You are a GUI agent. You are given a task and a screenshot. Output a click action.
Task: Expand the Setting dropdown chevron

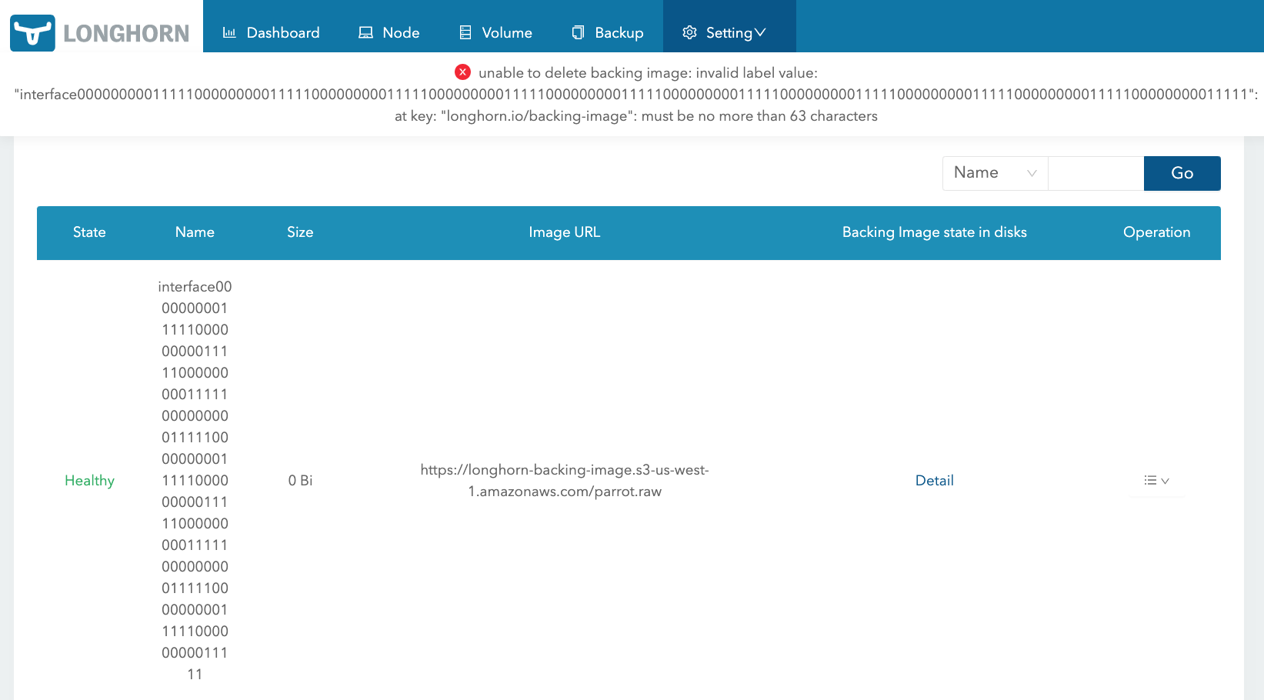coord(762,32)
